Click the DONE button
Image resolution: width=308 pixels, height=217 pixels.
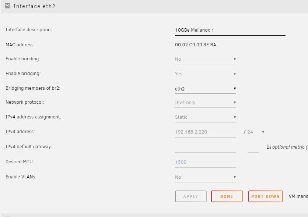[227, 196]
